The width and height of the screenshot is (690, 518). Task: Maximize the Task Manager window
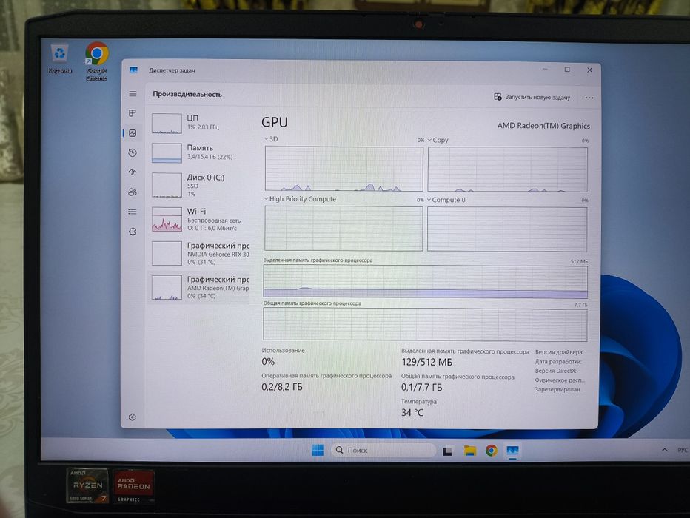pyautogui.click(x=567, y=70)
